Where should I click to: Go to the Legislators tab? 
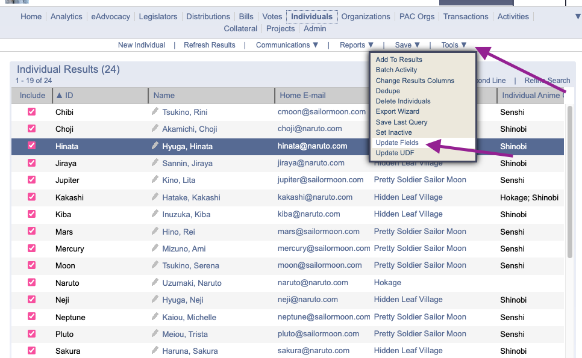click(158, 17)
